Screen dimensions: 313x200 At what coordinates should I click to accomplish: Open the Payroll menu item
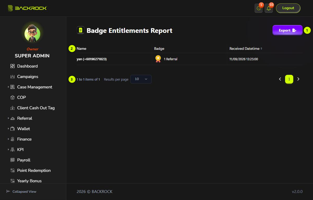[x=24, y=160]
